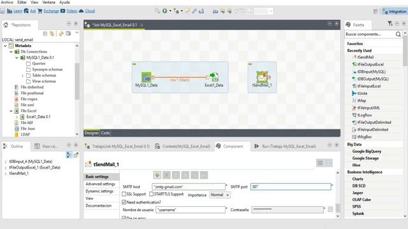Expand the Excel1_Data 0.1 node
Screen dimensions: 408x229
pyautogui.click(x=17, y=117)
